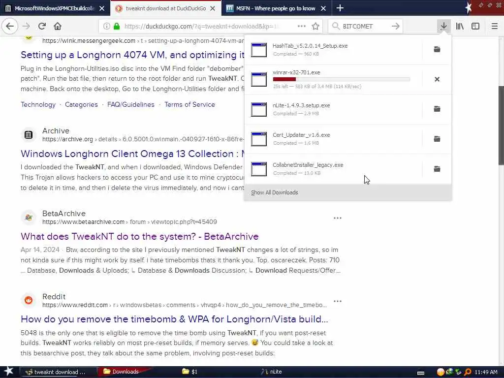The width and height of the screenshot is (504, 378).
Task: Switch to $1 folder taskbar window
Action: click(190, 372)
